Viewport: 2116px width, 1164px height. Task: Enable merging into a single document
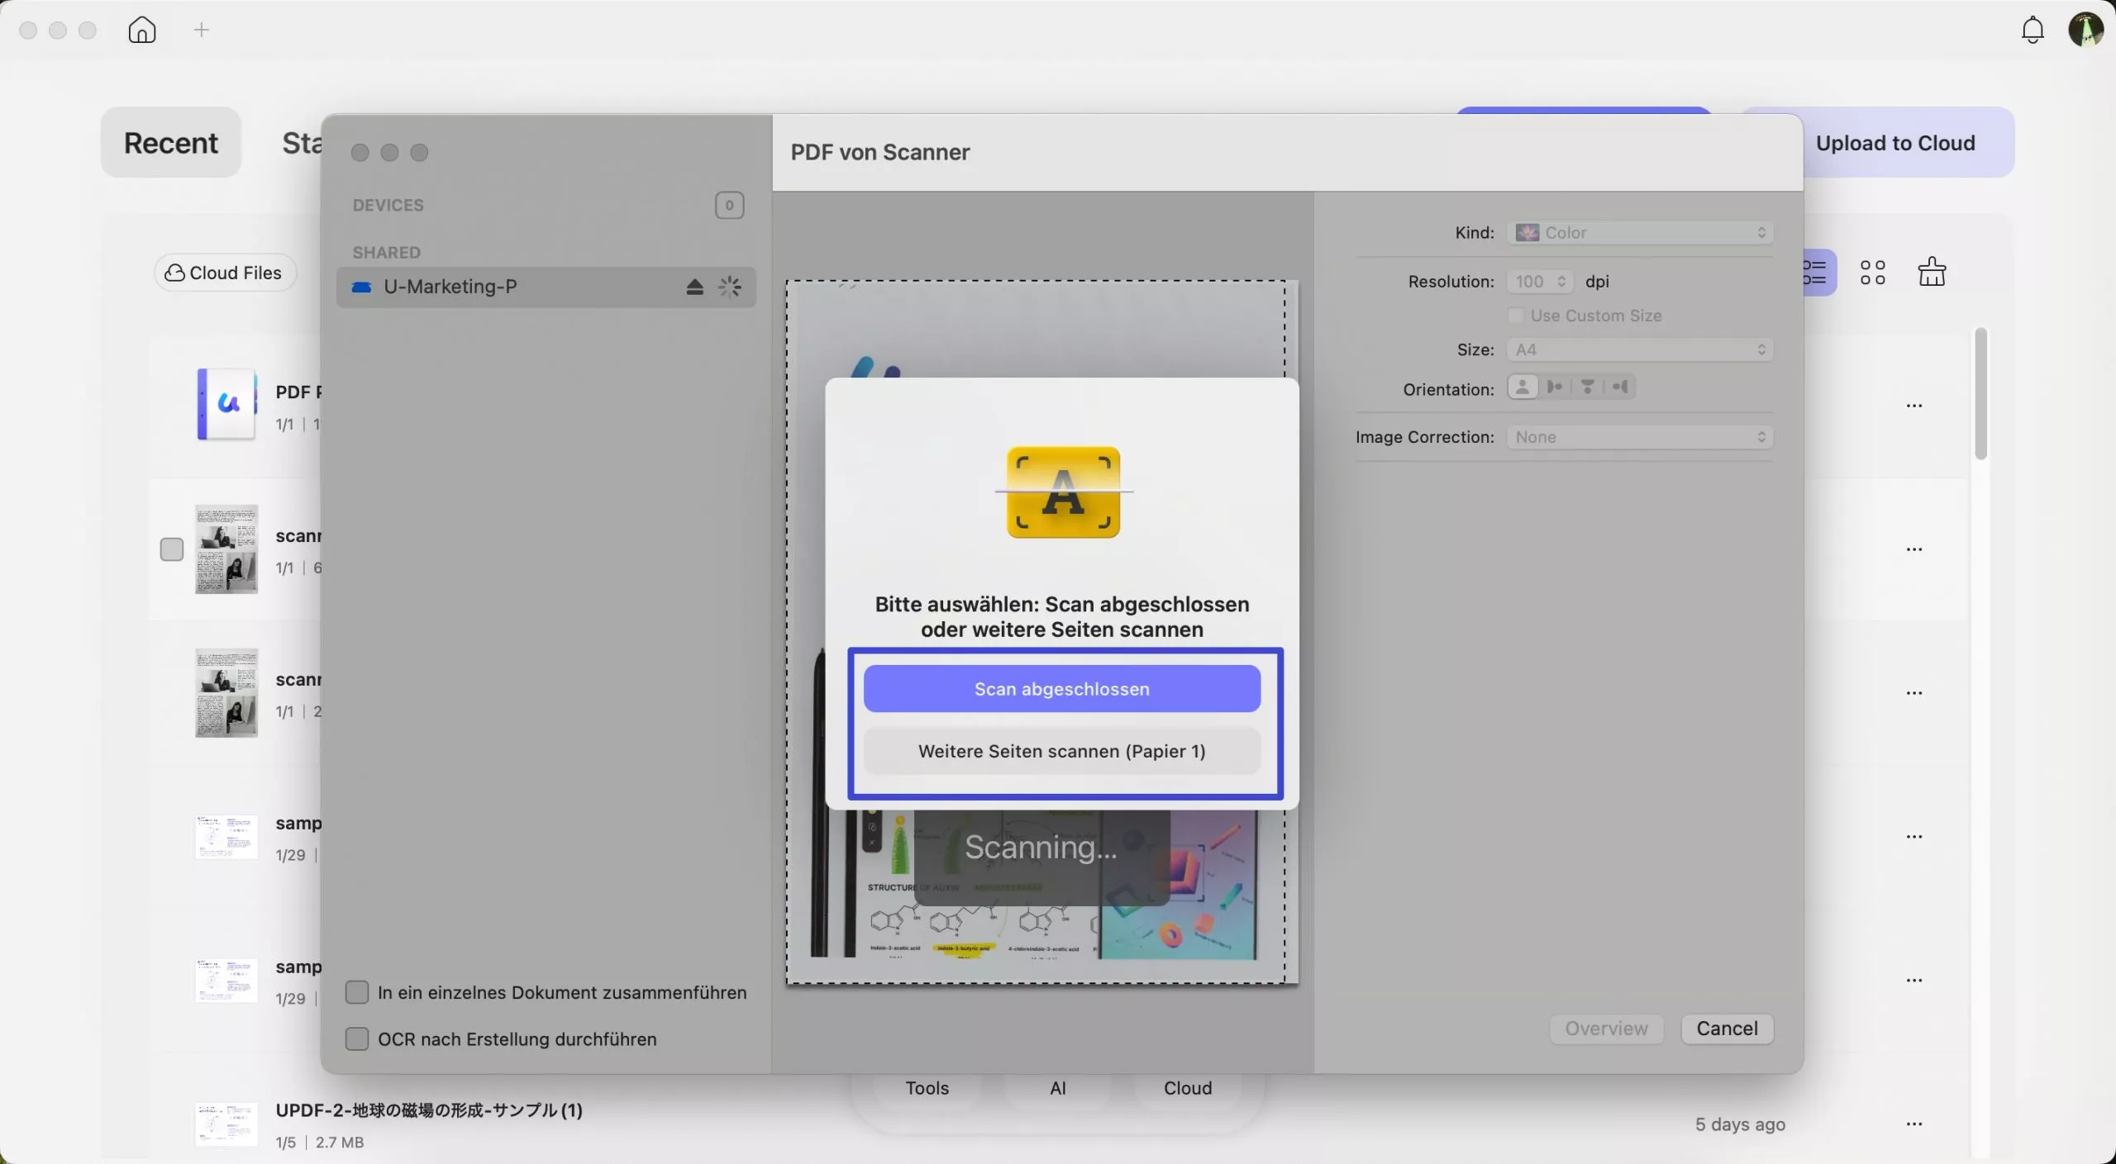[357, 992]
